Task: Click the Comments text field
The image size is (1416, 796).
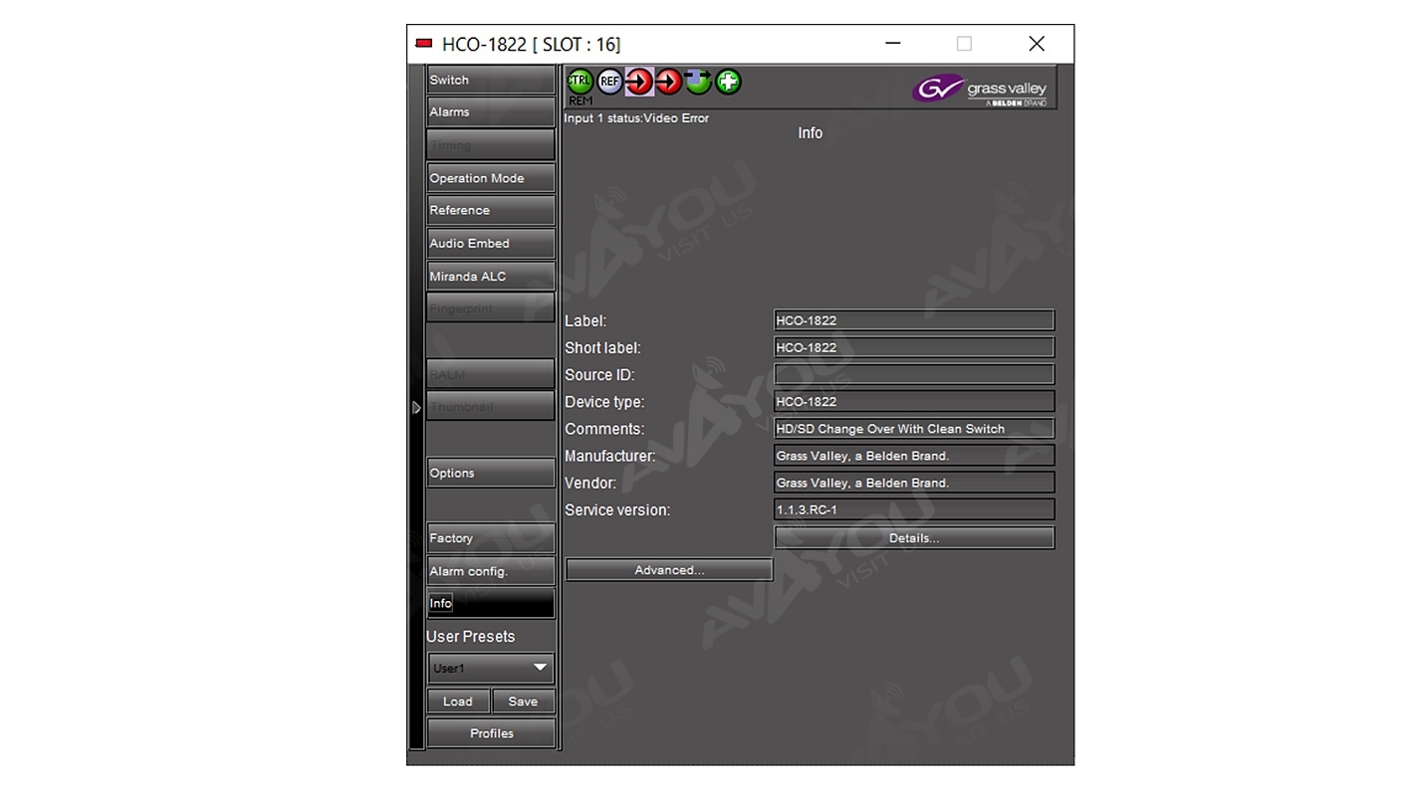Action: (913, 429)
